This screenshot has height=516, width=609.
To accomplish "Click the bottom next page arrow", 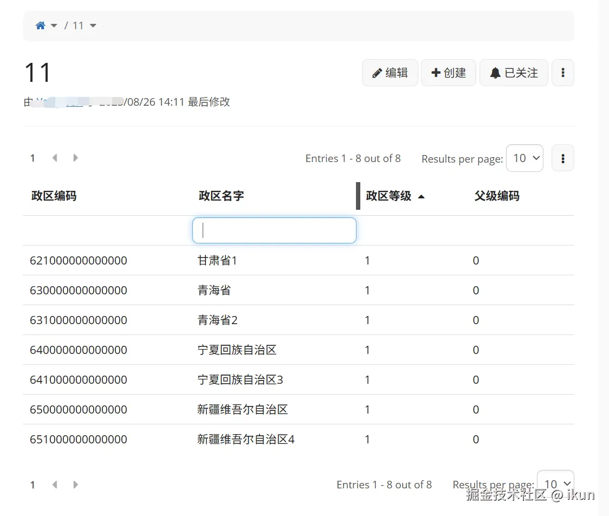I will click(x=75, y=484).
